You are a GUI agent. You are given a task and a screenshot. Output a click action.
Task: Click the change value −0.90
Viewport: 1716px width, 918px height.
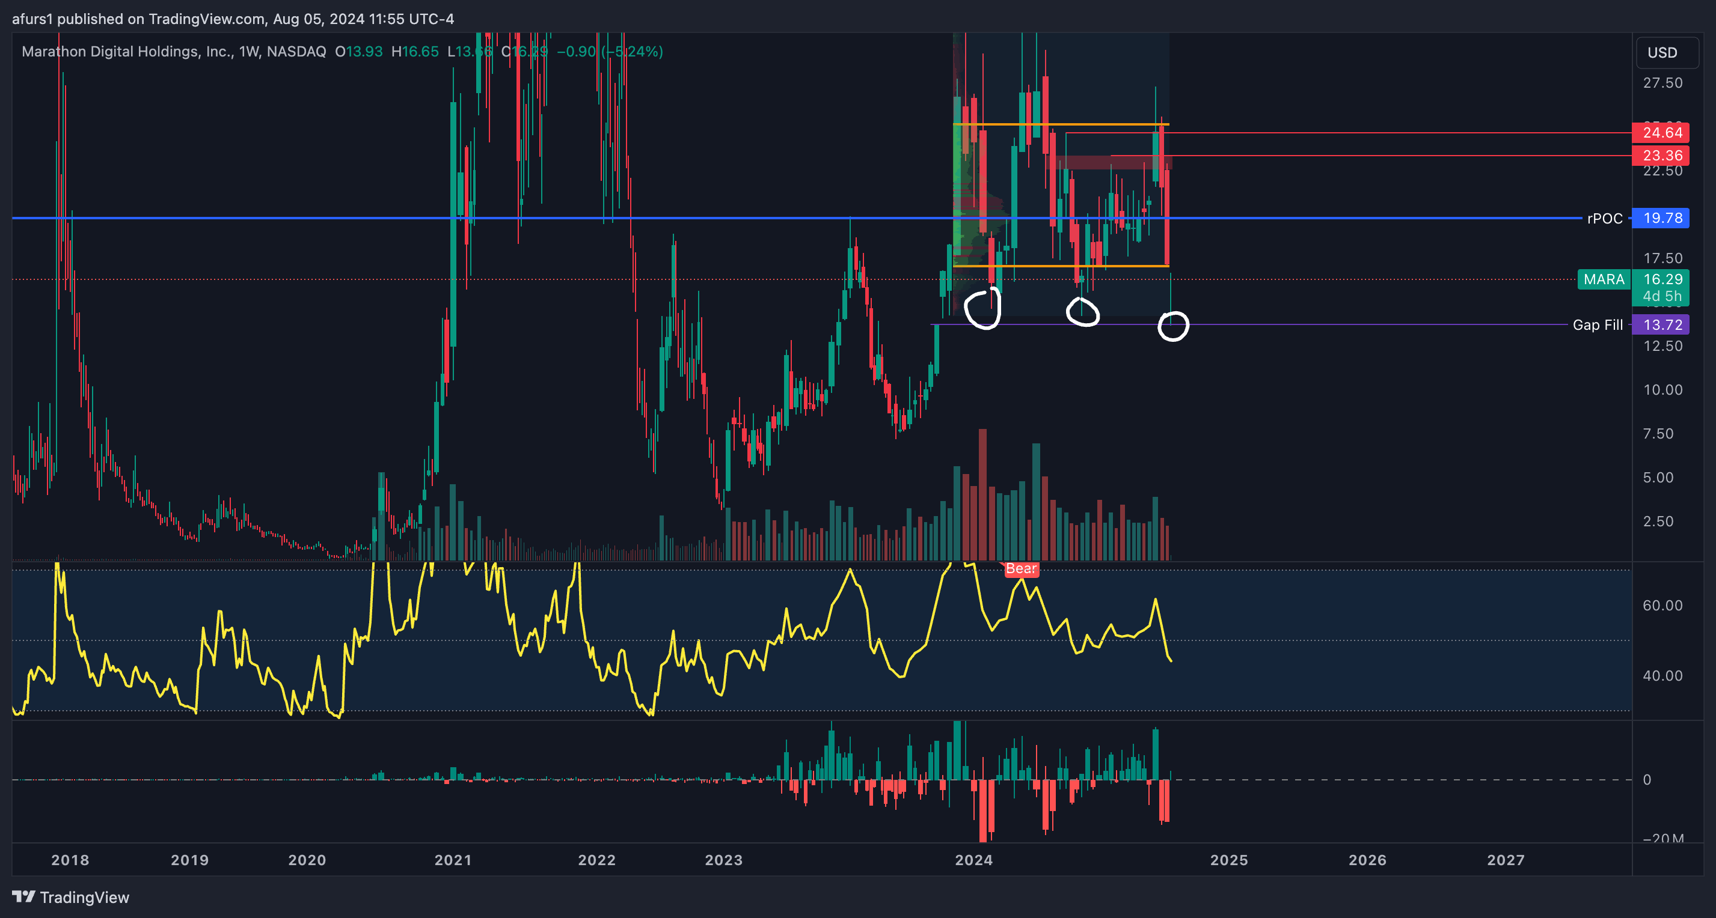576,51
